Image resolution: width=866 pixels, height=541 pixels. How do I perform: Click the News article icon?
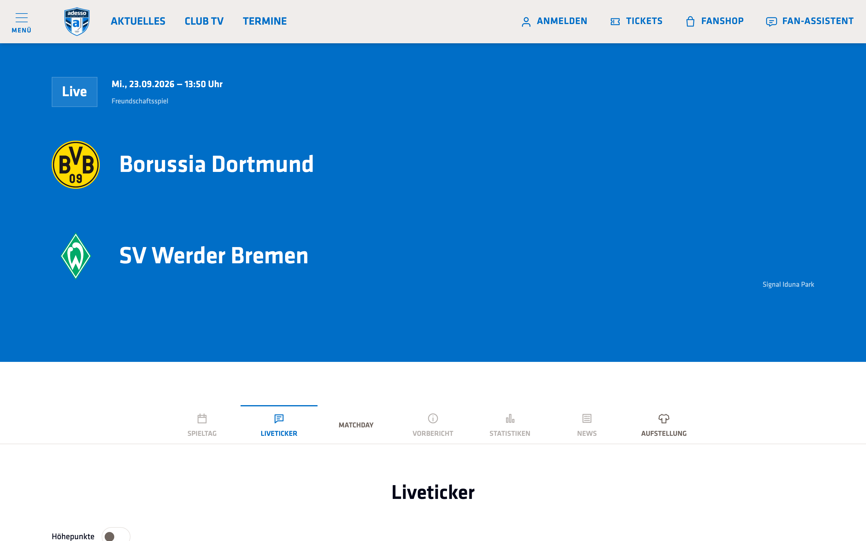587,418
